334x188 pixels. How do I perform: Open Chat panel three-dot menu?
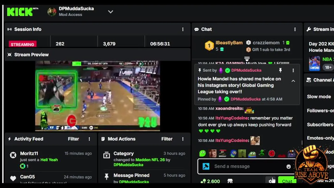click(295, 29)
